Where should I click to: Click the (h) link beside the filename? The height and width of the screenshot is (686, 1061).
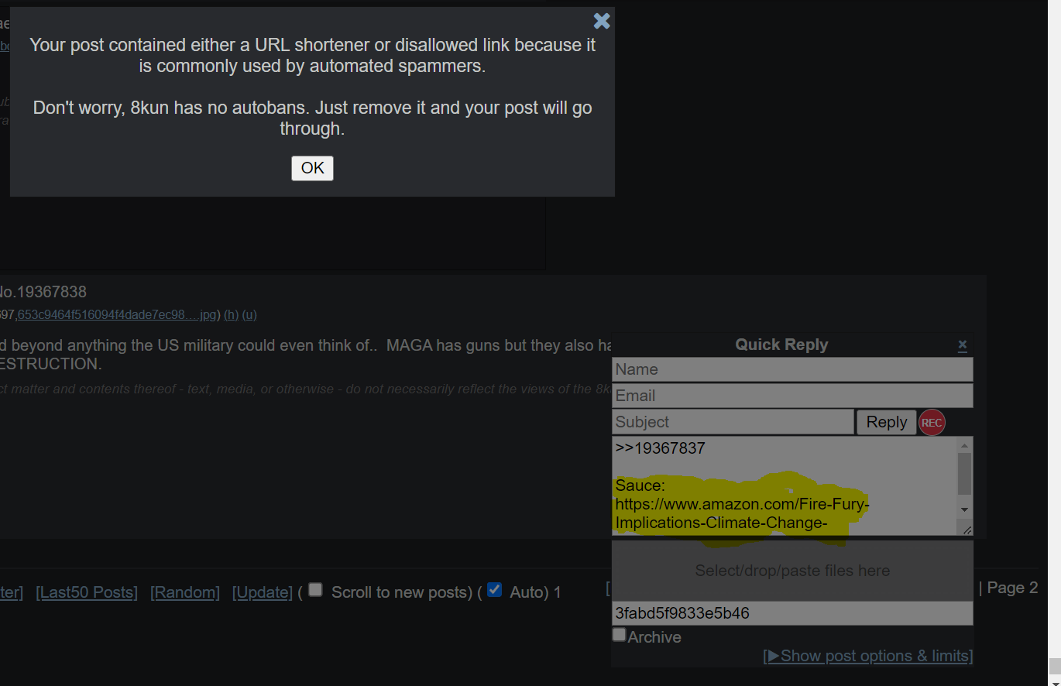click(x=231, y=314)
